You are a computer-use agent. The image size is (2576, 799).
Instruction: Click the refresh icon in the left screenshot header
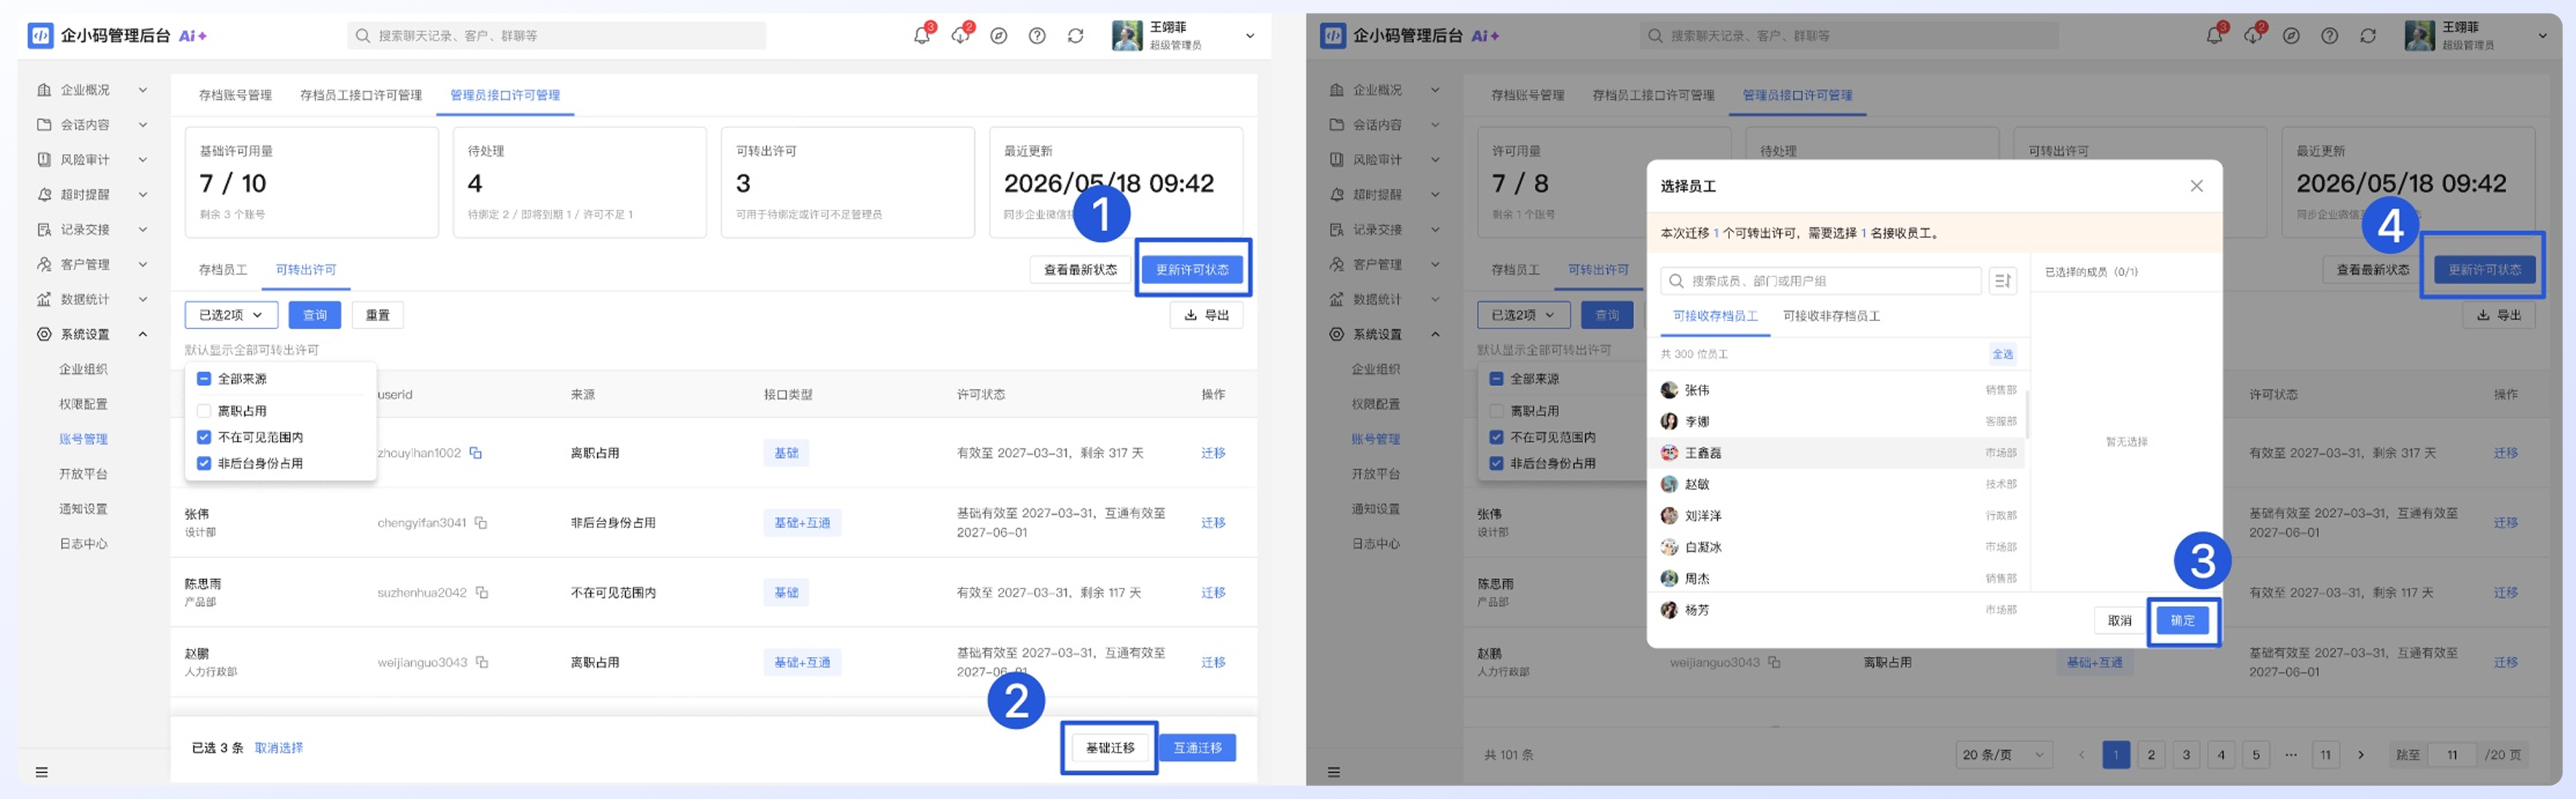click(1075, 36)
